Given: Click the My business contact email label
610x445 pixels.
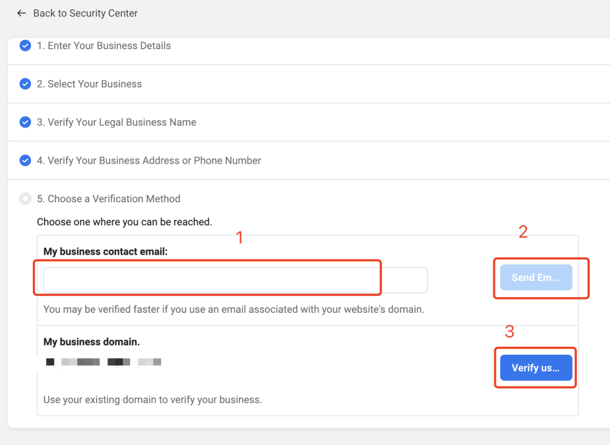Looking at the screenshot, I should coord(106,251).
